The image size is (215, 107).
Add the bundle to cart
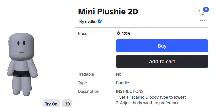coord(162,61)
